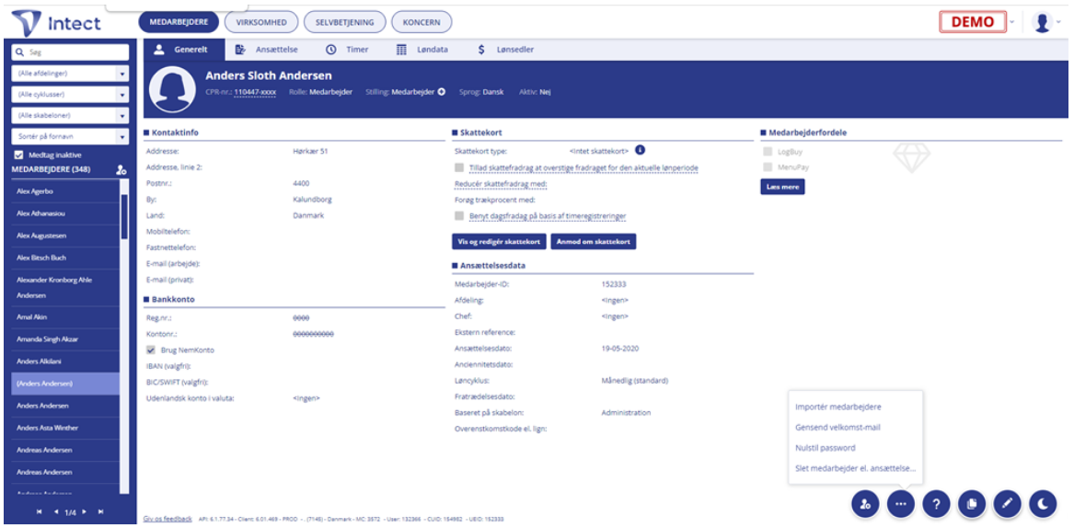Select Alexander Kronborg Ahle Andersen in list
This screenshot has width=1074, height=528.
(x=65, y=288)
